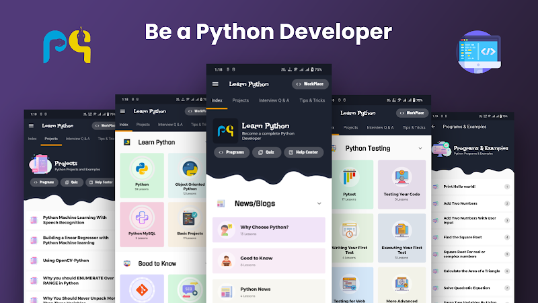Tap Quiz button in the Projects phone
Viewport: 538px width, 303px height.
[72, 182]
